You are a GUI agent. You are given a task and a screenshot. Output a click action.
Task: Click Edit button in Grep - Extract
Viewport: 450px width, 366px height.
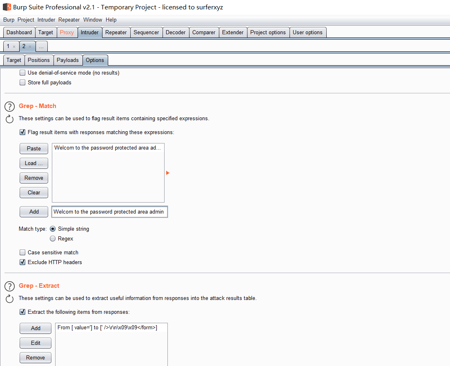tap(36, 343)
